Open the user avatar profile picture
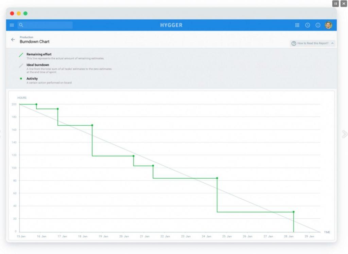Viewport: 348px width, 254px height. (329, 25)
